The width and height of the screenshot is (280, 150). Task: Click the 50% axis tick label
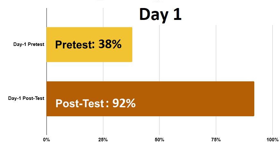(x=160, y=140)
